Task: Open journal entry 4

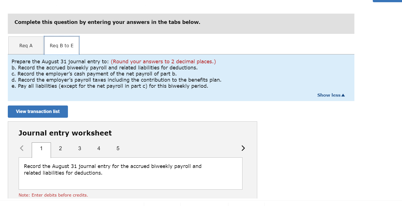Action: (x=99, y=148)
